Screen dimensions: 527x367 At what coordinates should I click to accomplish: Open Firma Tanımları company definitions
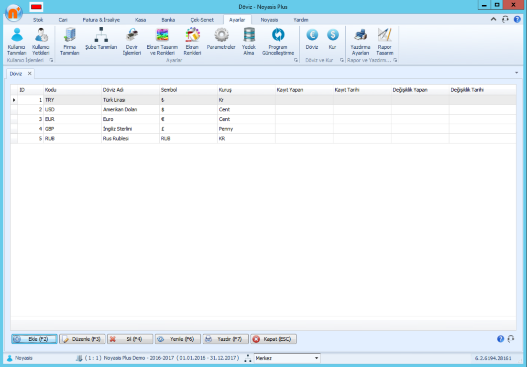point(69,41)
